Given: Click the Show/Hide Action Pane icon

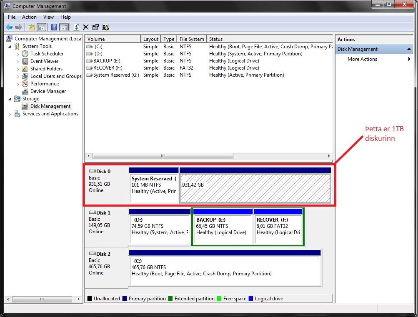Looking at the screenshot, I should pos(63,27).
